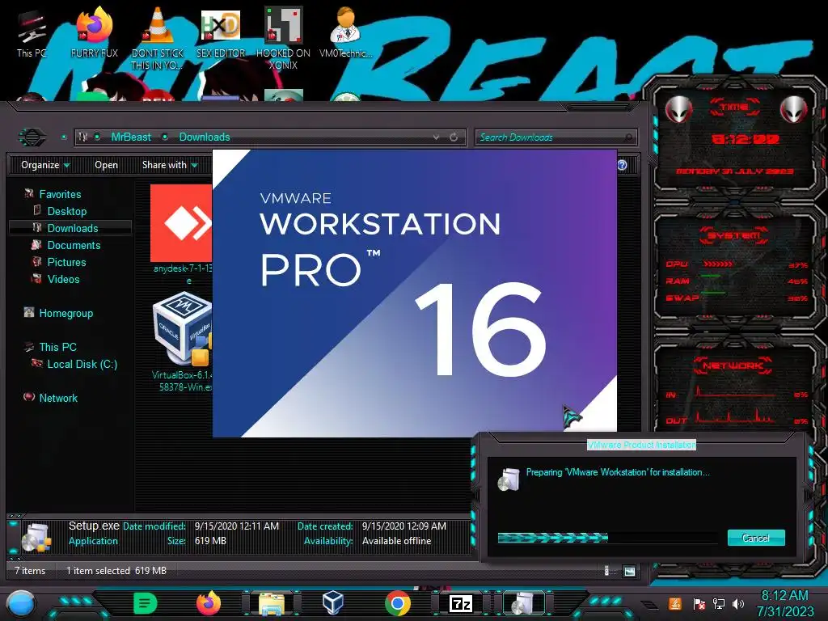Click the VMware Product Installation title
This screenshot has height=621, width=828.
641,445
